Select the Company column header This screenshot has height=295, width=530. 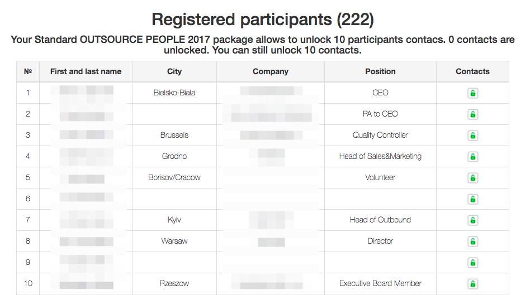tap(271, 71)
